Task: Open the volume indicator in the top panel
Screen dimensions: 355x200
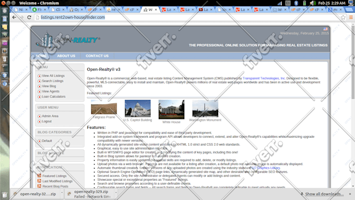Action: [313, 3]
